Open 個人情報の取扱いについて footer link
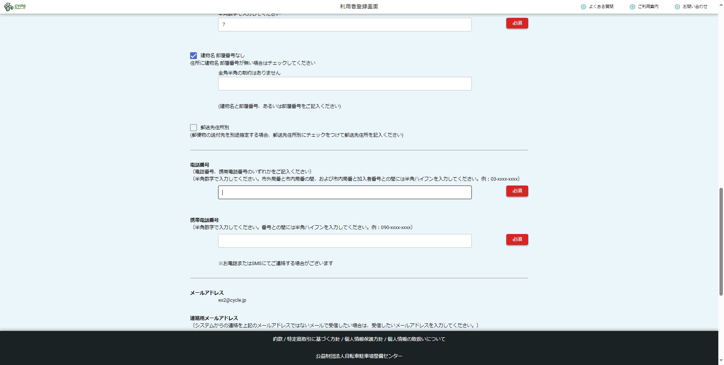This screenshot has width=724, height=365. pos(416,339)
